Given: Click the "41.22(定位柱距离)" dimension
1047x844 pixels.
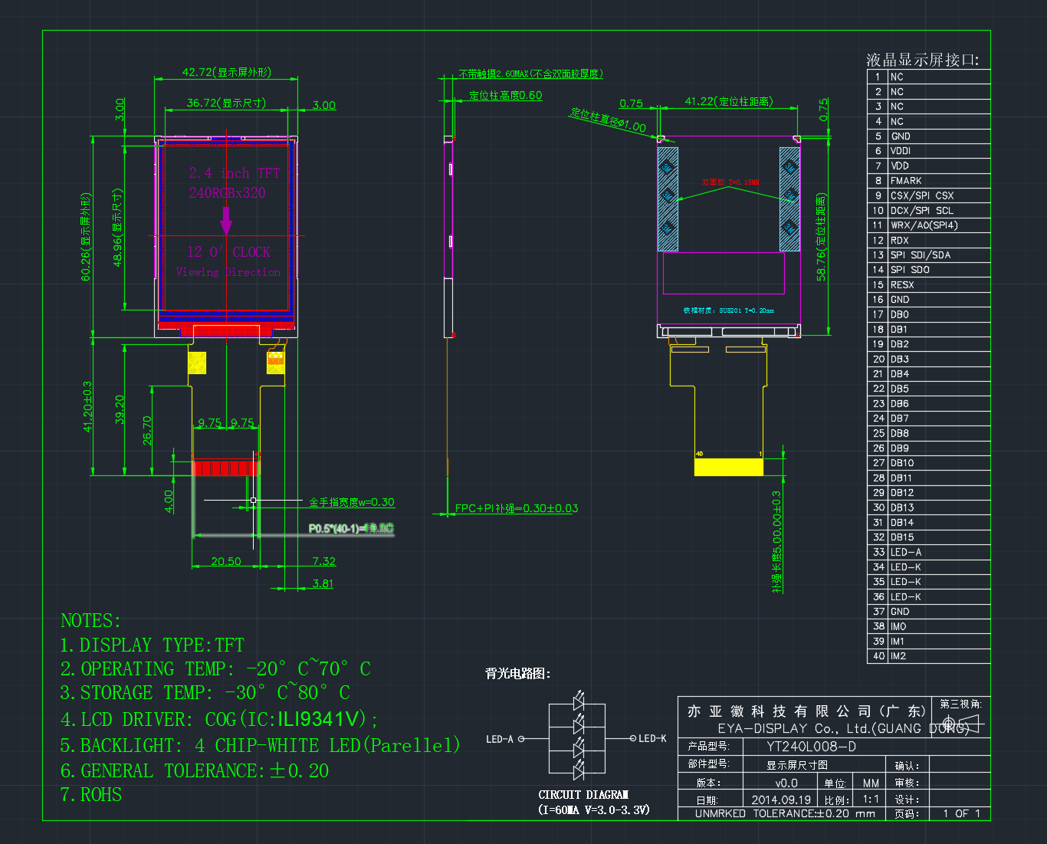Looking at the screenshot, I should 729,101.
